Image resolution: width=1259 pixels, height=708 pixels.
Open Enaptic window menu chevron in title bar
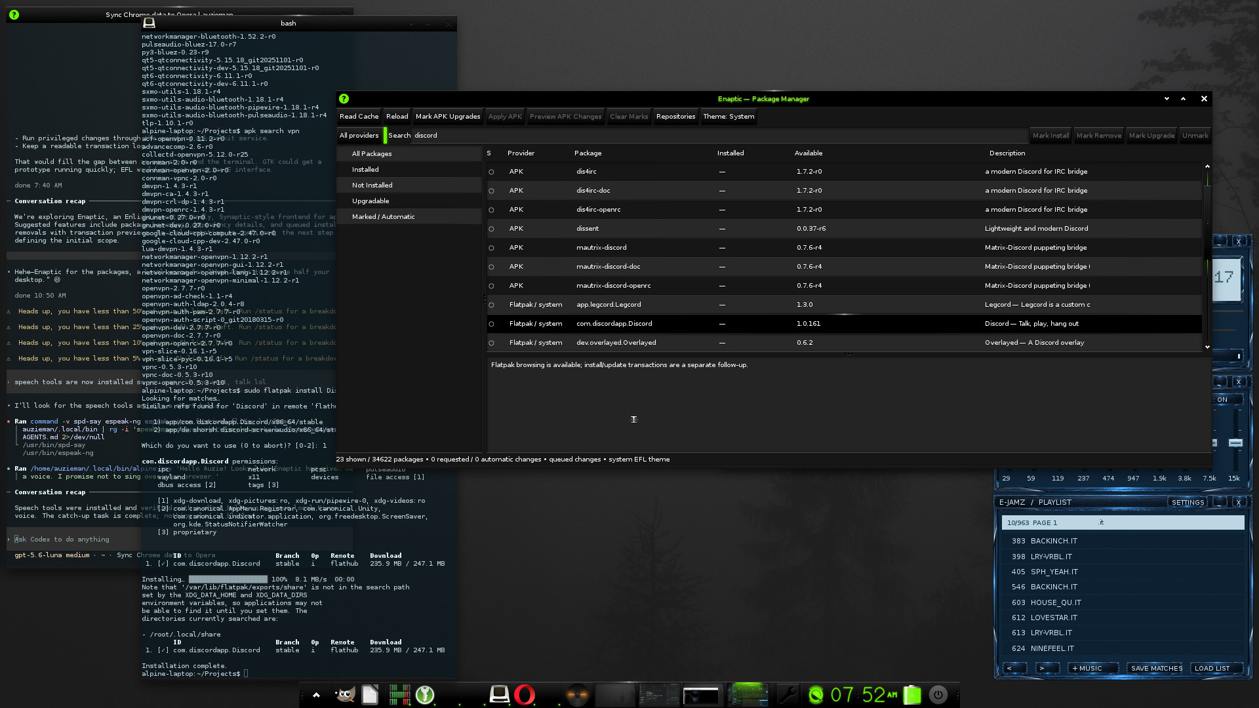coord(1167,99)
